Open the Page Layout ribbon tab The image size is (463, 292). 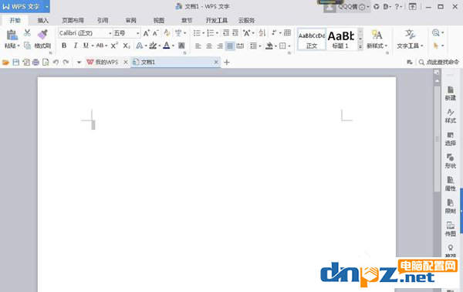click(x=73, y=20)
